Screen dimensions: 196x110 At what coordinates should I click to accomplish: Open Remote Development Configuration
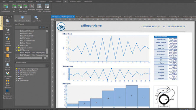[8, 94]
